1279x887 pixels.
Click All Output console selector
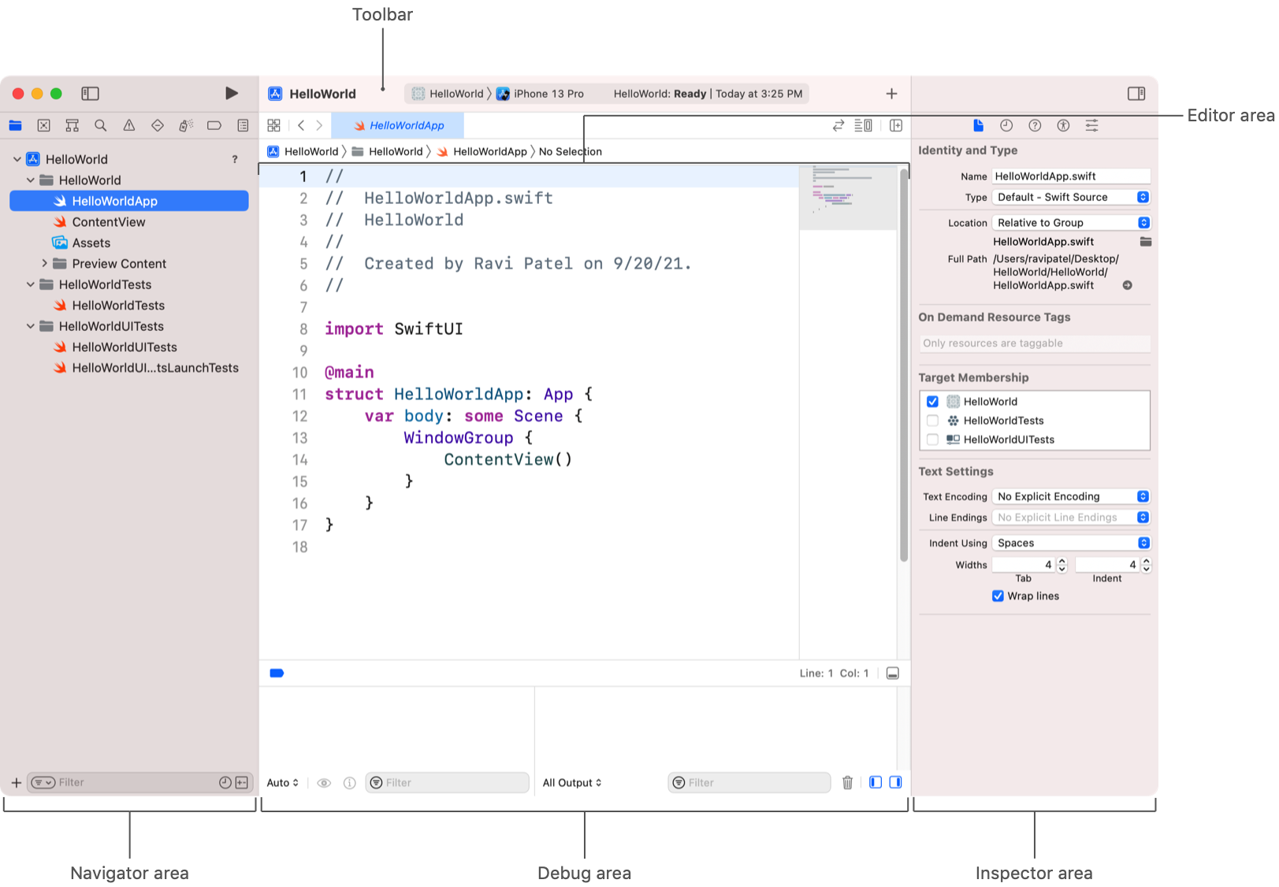click(x=571, y=782)
